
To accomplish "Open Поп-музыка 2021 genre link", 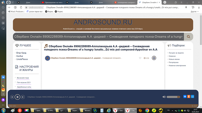I will tap(24, 82).
